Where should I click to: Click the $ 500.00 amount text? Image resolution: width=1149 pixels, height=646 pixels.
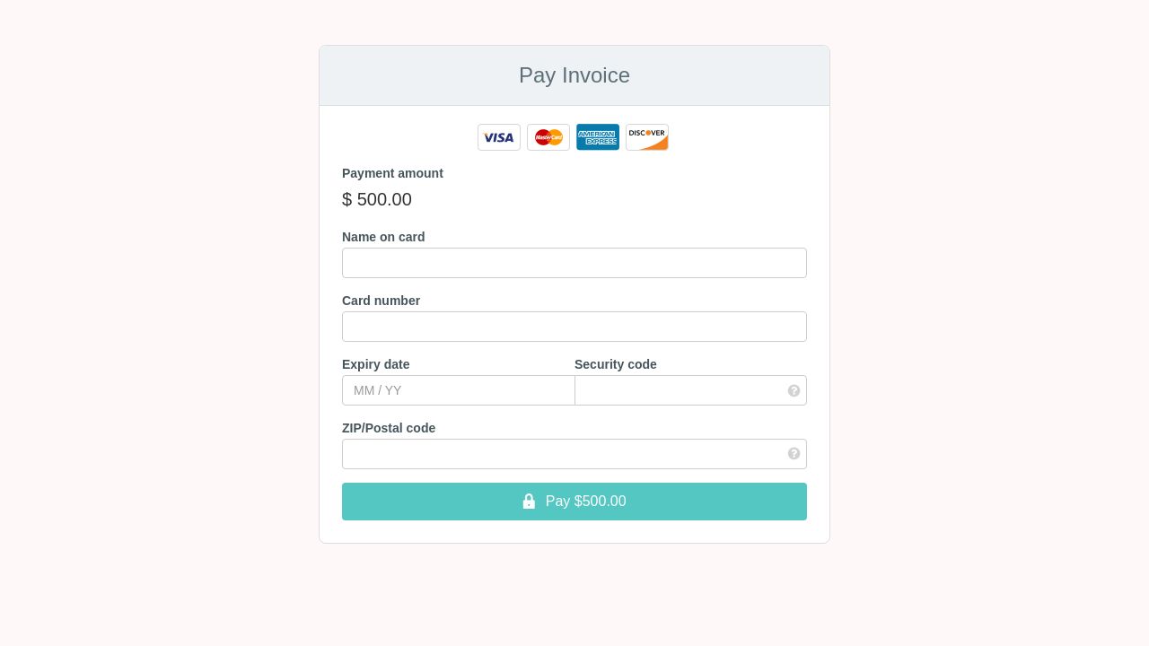[377, 199]
